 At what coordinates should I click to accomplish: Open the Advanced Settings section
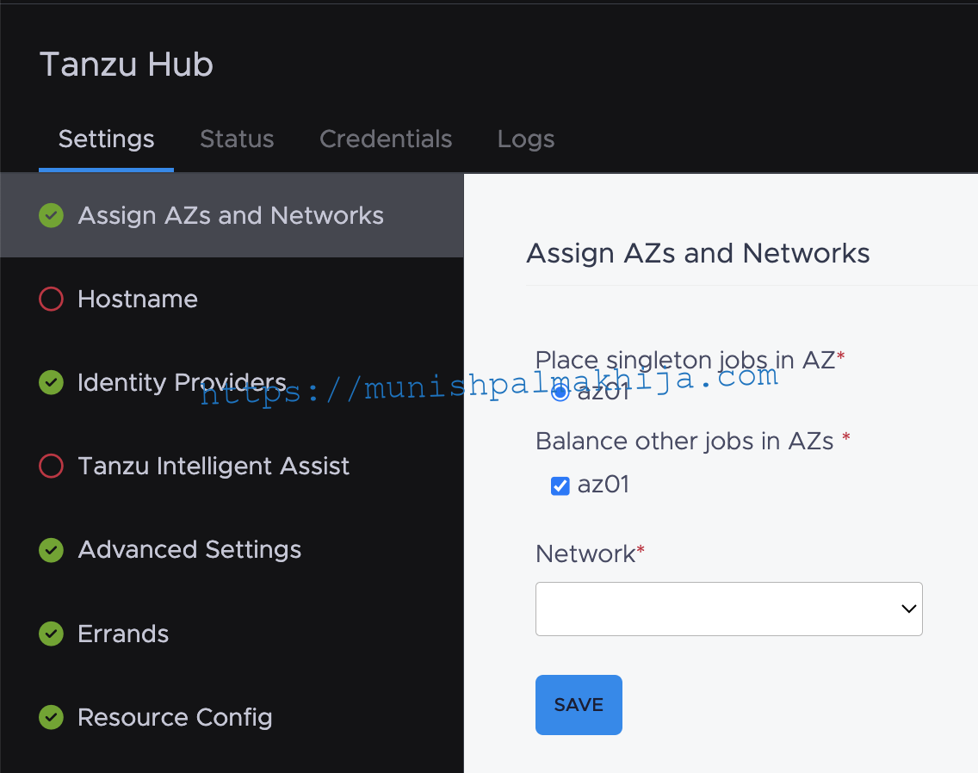(232, 550)
